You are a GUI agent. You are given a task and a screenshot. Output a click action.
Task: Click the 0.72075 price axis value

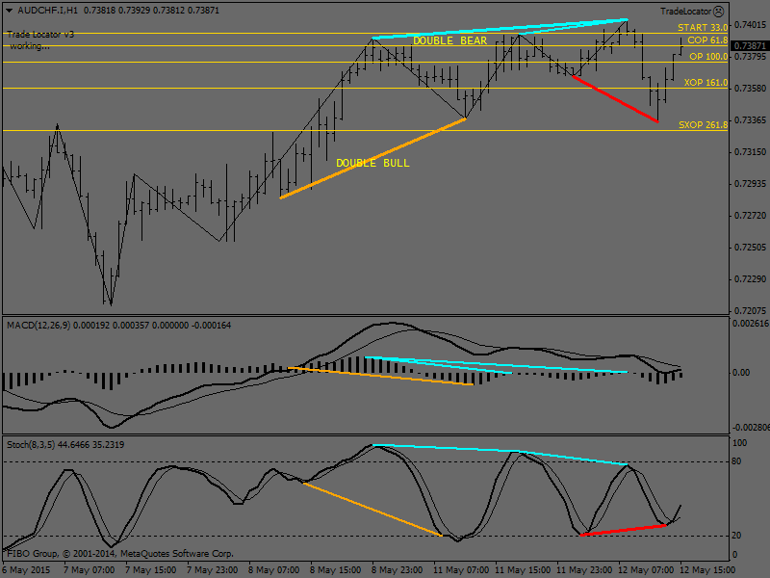point(750,310)
